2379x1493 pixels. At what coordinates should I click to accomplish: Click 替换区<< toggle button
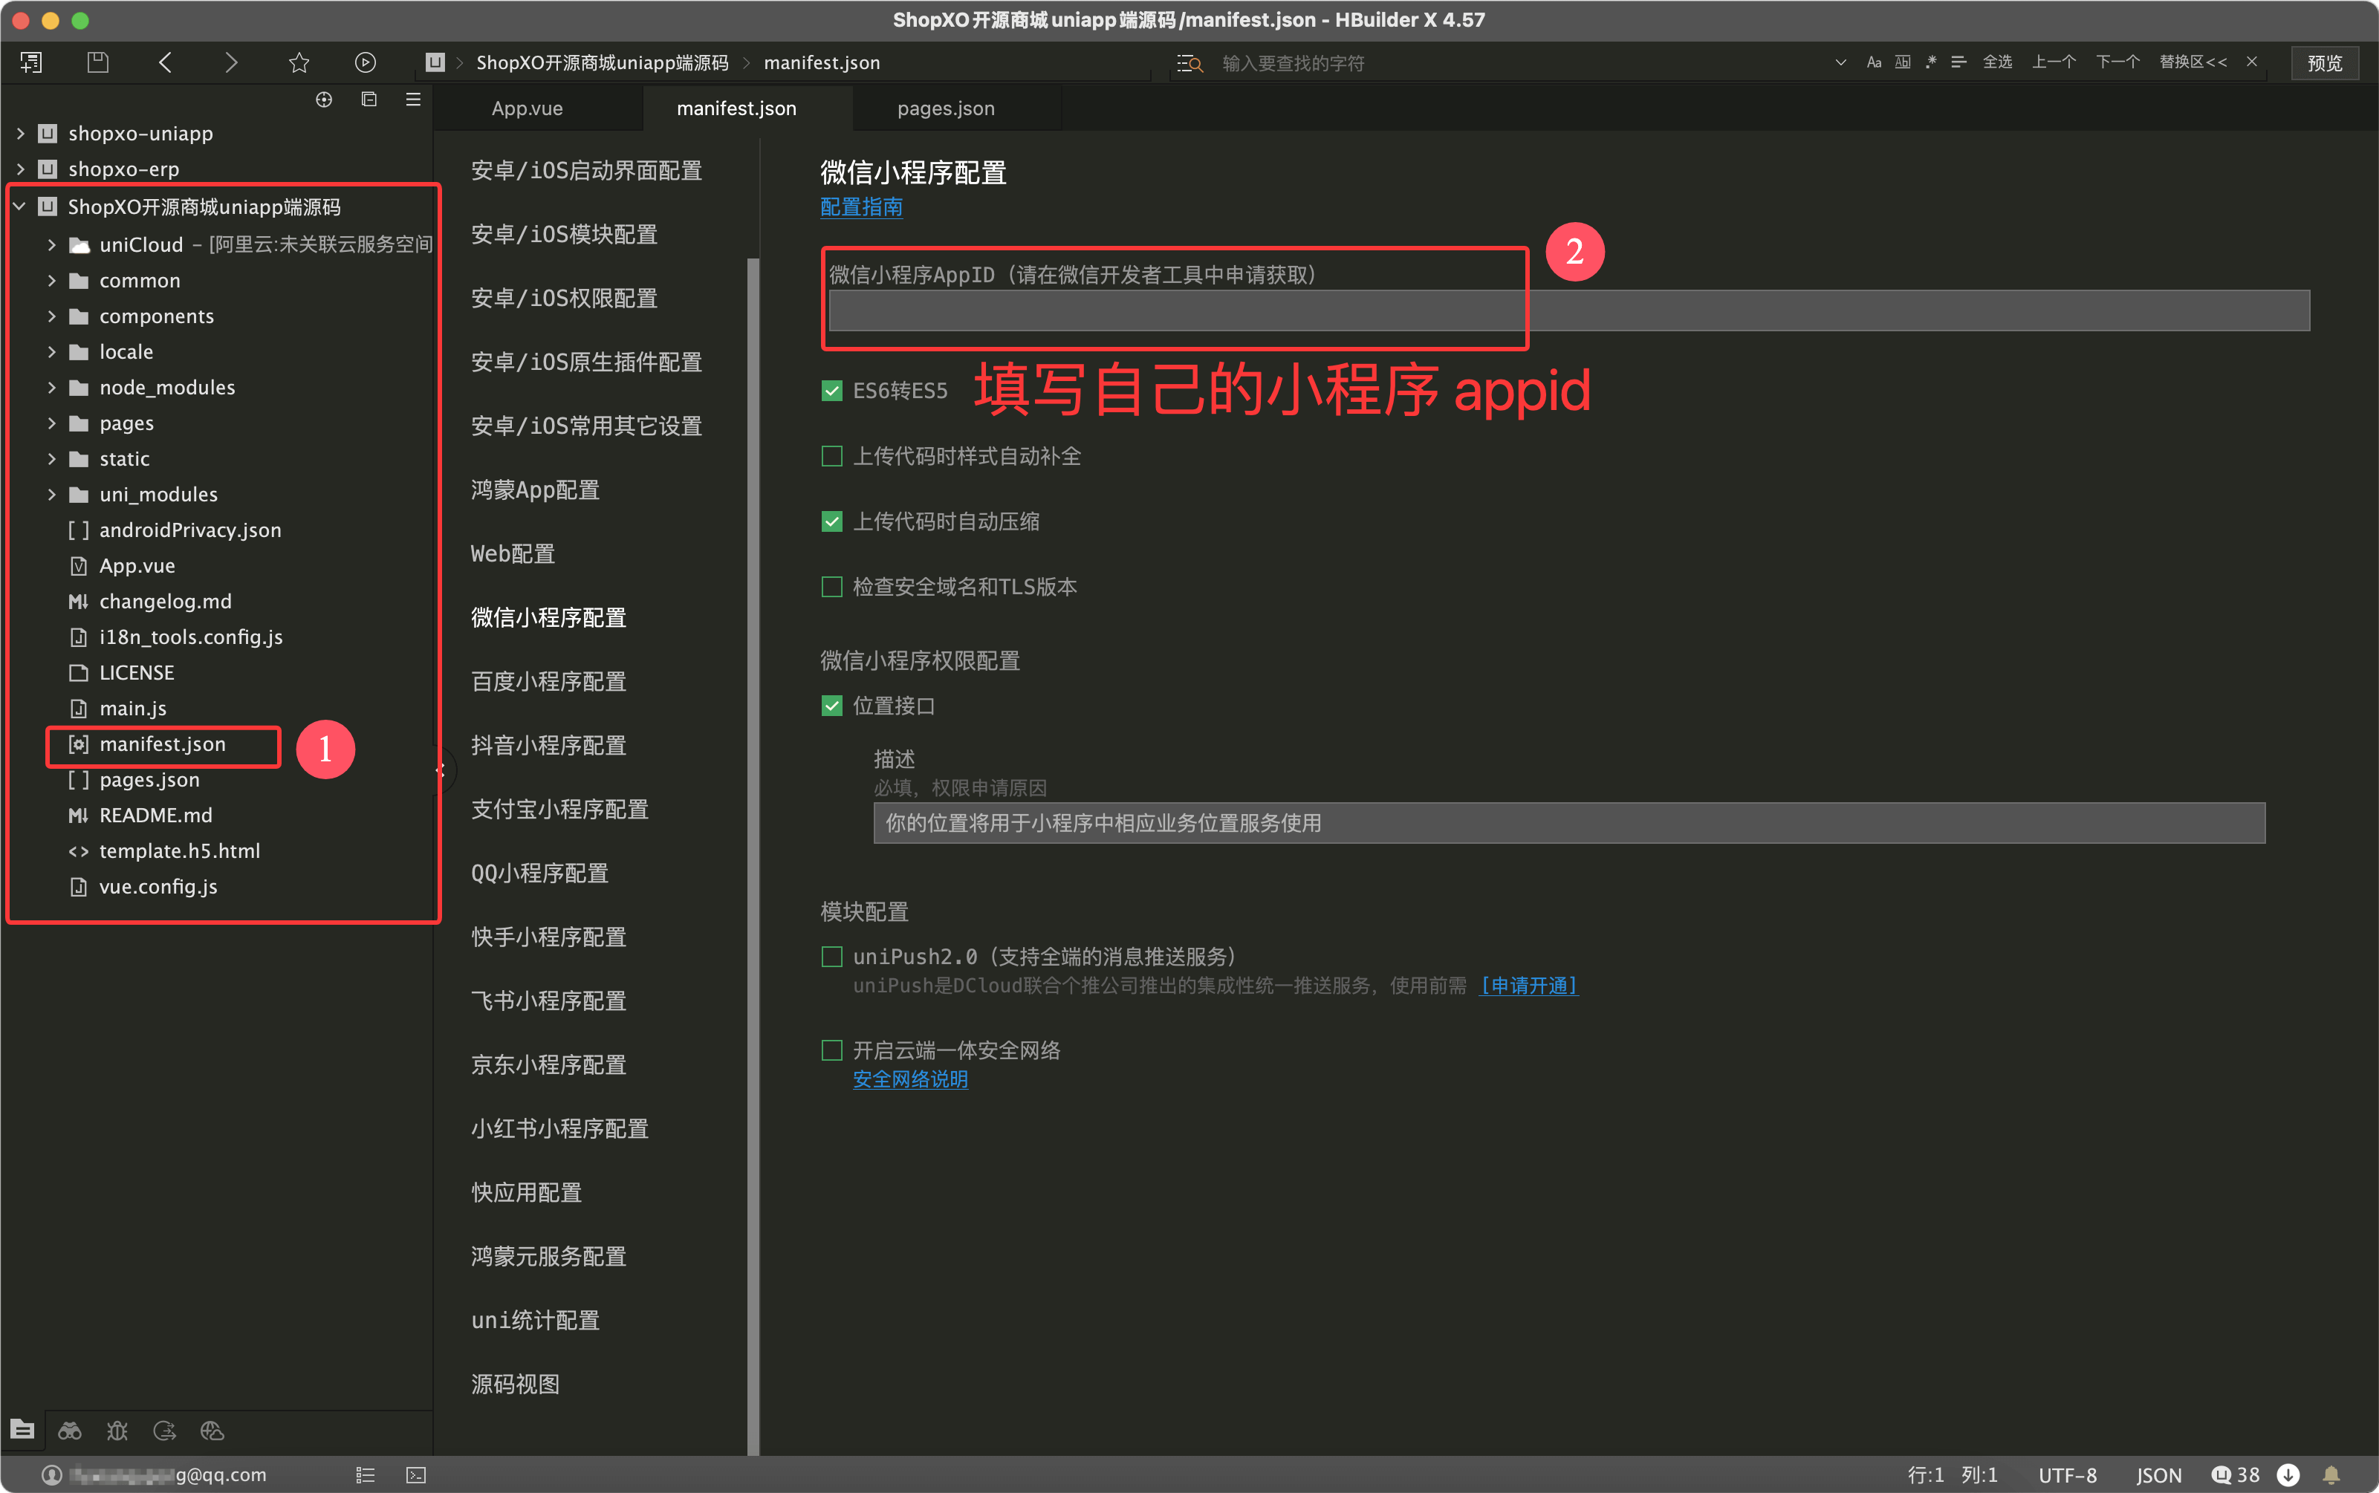[2193, 62]
